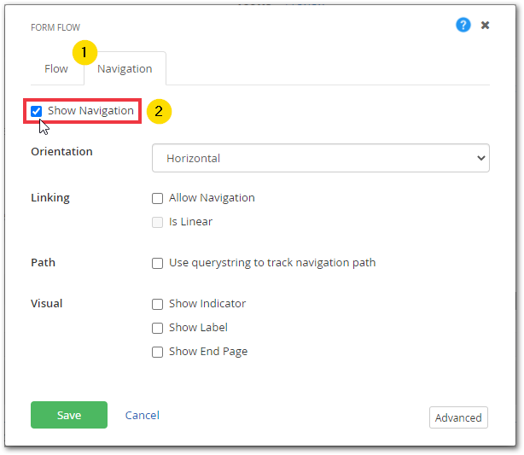Select the Navigation tab

point(125,69)
